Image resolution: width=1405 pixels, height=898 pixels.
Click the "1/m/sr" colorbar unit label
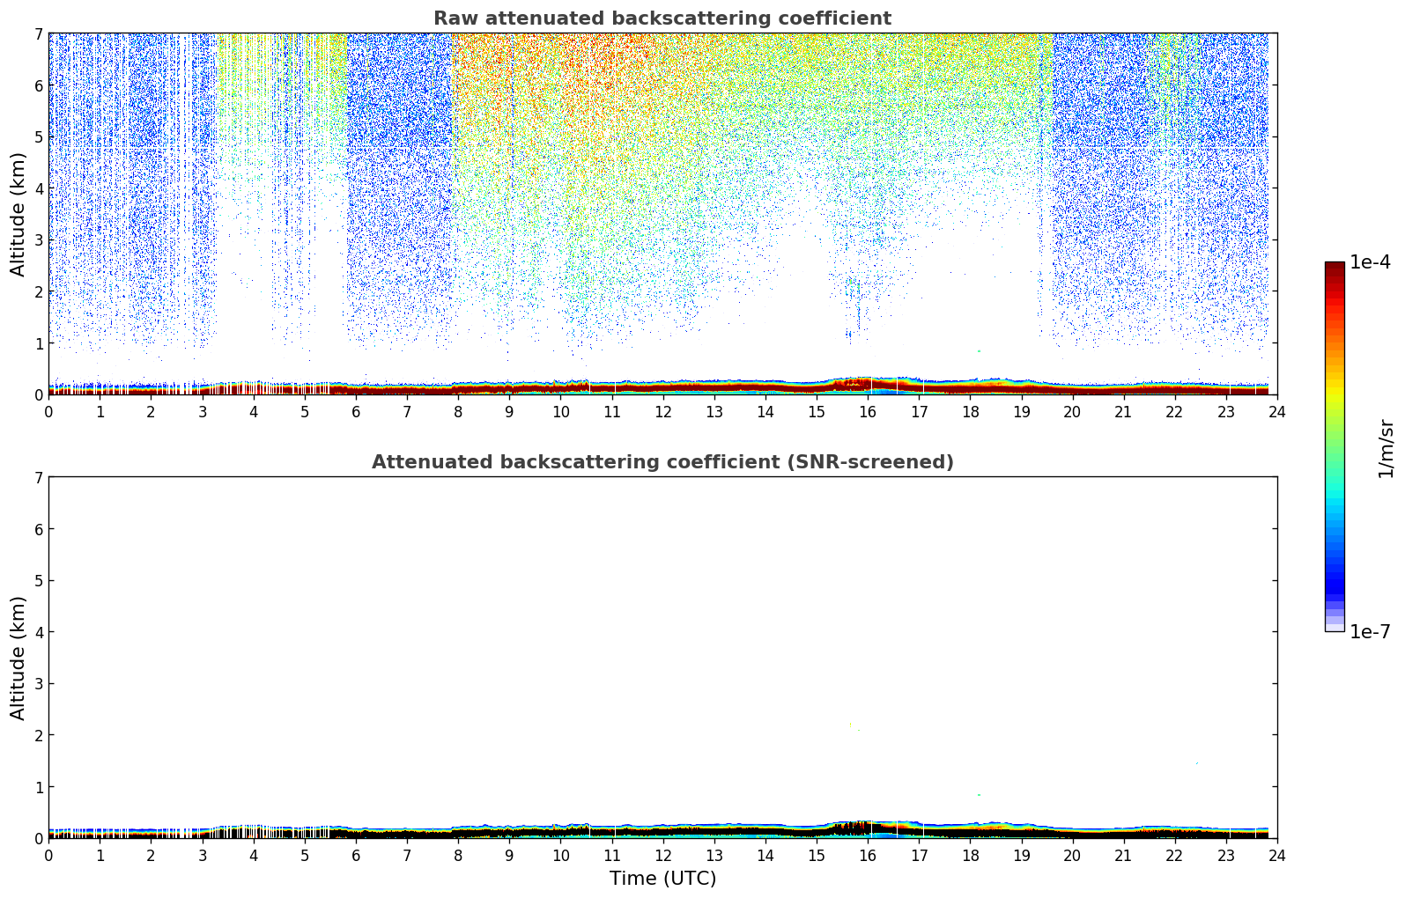coord(1386,448)
